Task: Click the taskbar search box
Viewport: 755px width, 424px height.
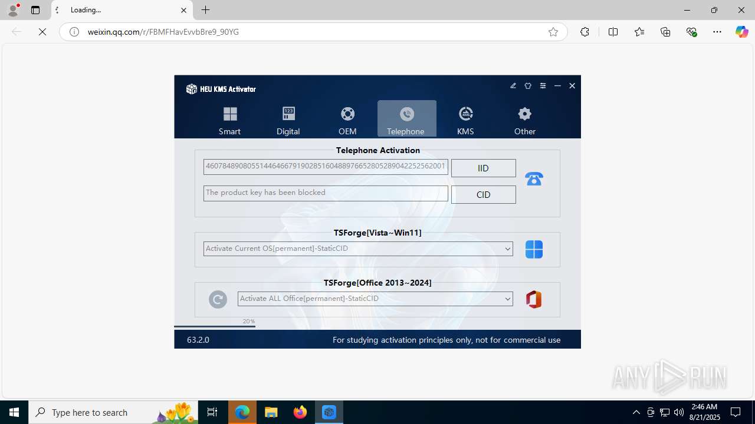Action: [113, 412]
